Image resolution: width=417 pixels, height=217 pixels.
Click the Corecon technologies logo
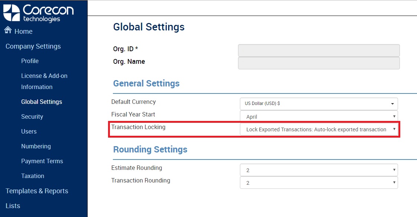coord(38,13)
